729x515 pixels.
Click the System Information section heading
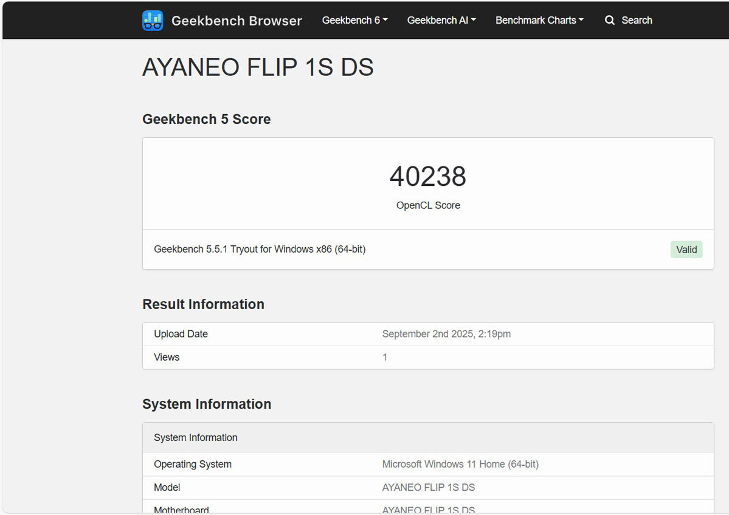(207, 404)
